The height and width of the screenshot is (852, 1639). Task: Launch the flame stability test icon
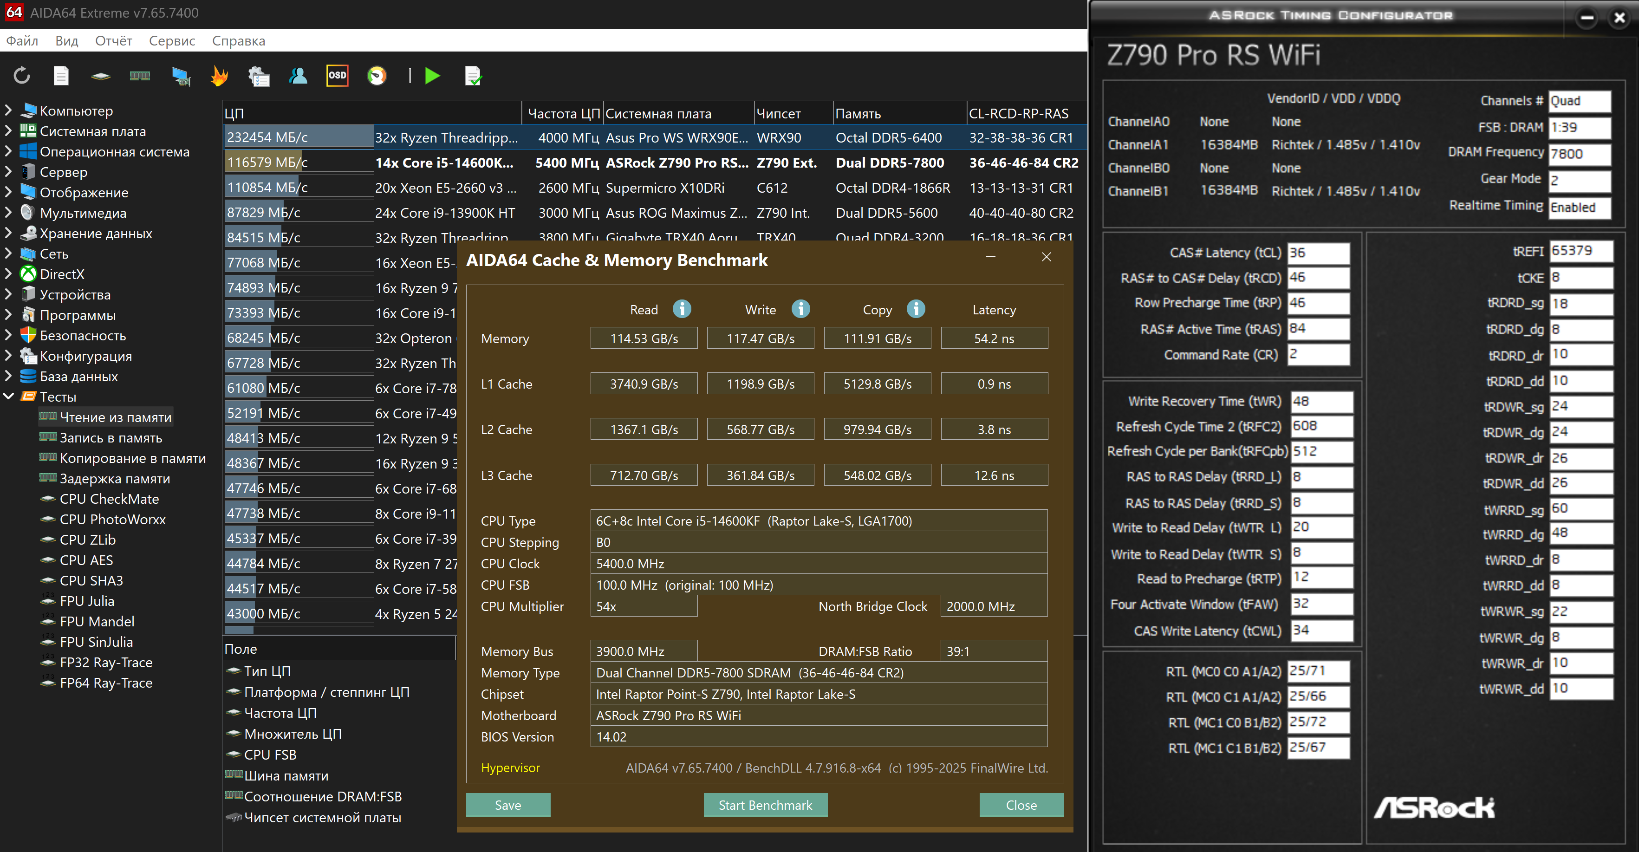pos(219,76)
